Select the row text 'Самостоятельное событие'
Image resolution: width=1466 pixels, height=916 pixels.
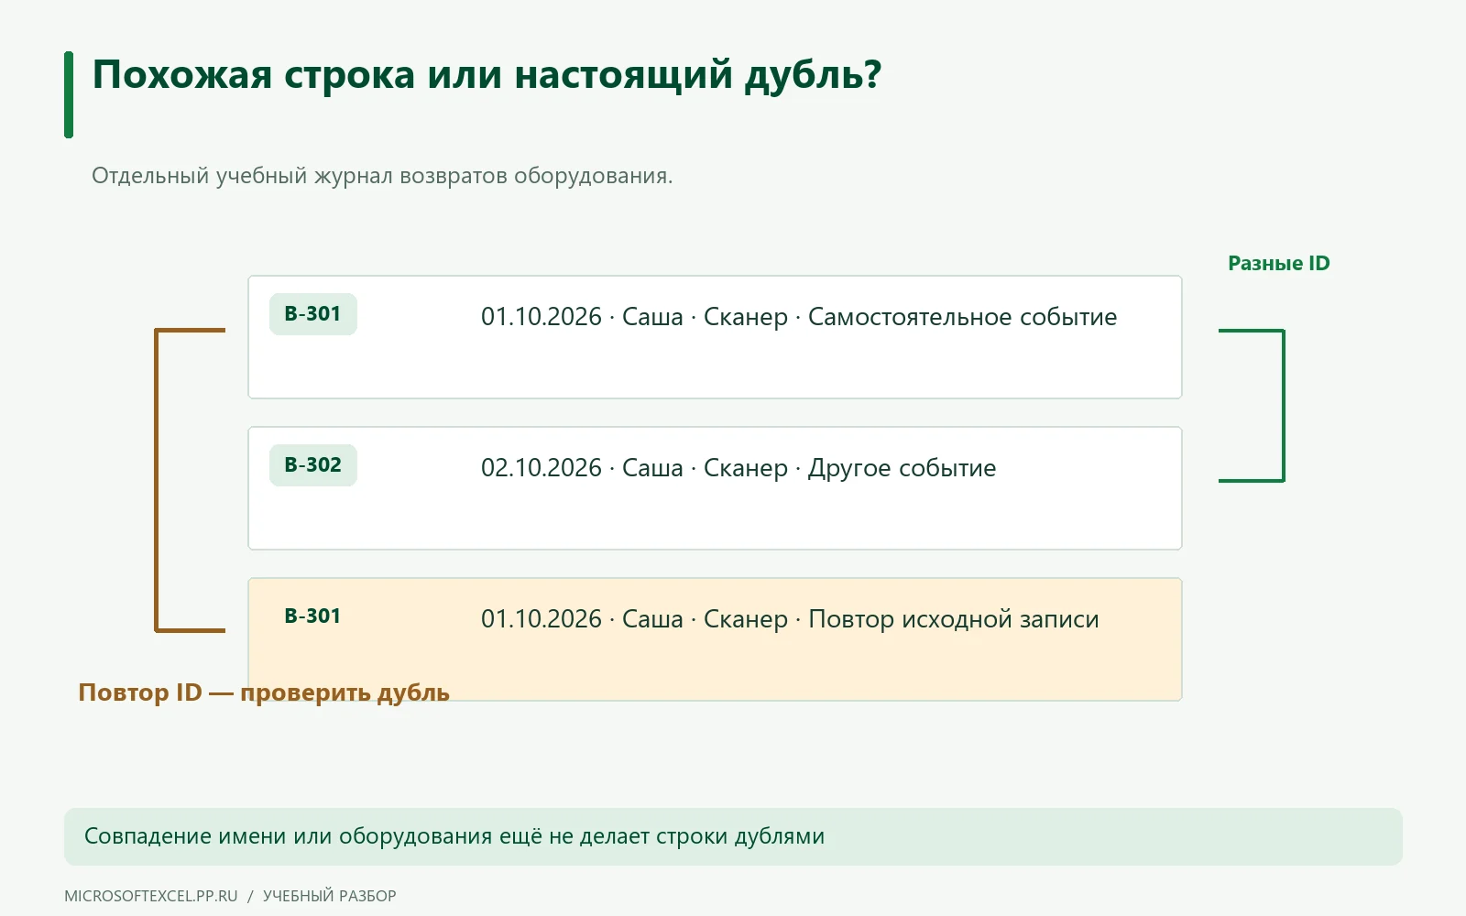point(962,317)
